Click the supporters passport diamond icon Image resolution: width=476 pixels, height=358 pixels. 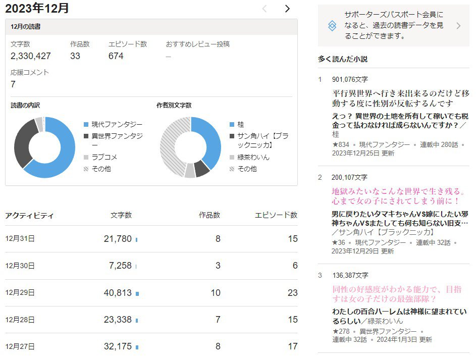pos(332,26)
